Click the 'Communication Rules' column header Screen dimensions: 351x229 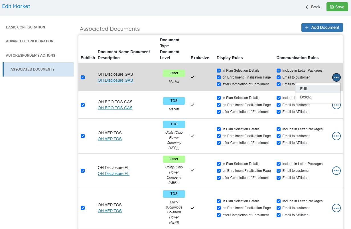[298, 58]
